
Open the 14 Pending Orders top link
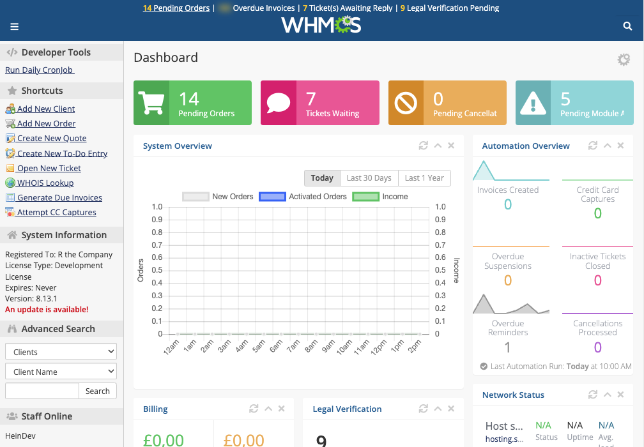(x=176, y=8)
